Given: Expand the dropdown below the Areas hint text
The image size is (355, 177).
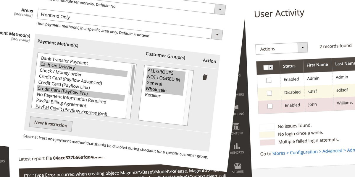Looking at the screenshot, I should pos(217,35).
